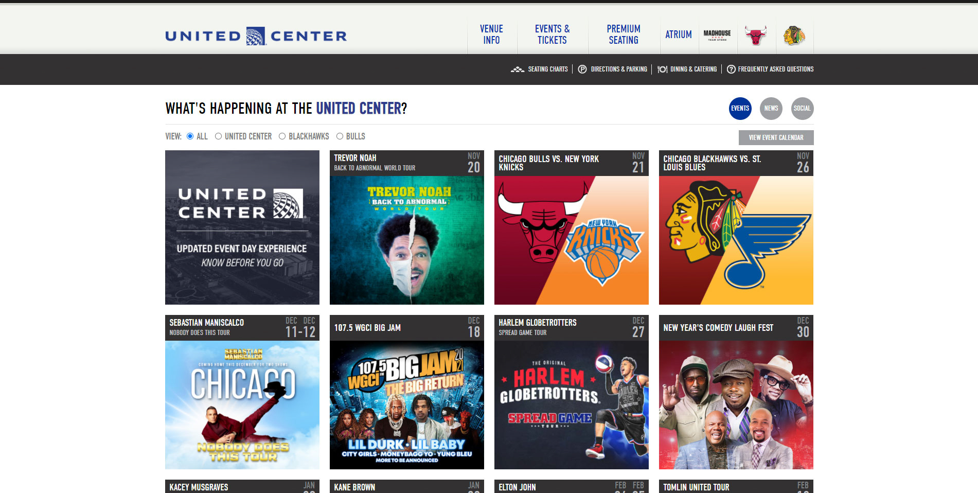The height and width of the screenshot is (493, 978).
Task: Click the Madhouse Team Store icon
Action: [717, 35]
